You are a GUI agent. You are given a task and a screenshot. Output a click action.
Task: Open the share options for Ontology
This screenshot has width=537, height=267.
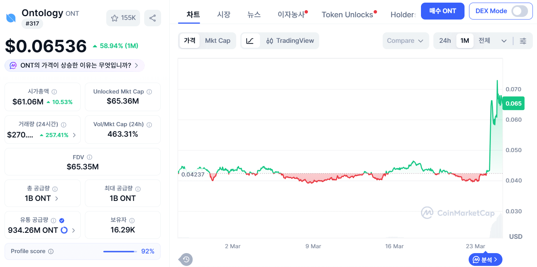152,18
